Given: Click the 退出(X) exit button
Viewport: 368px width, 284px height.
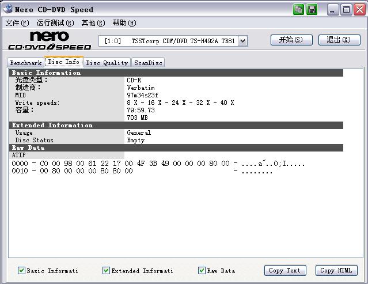Looking at the screenshot, I should click(339, 40).
